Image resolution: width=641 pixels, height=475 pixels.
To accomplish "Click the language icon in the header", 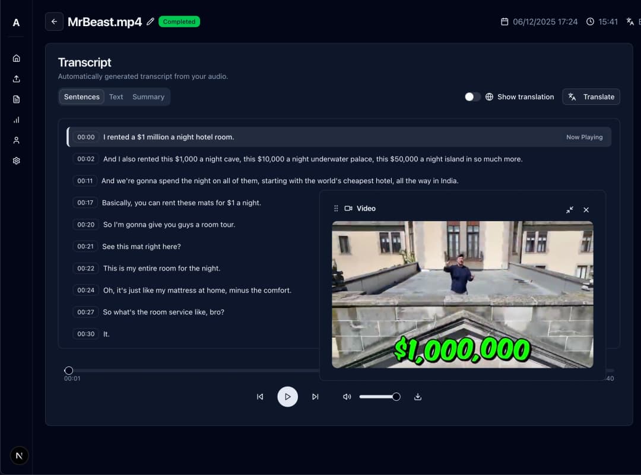I will pos(630,22).
